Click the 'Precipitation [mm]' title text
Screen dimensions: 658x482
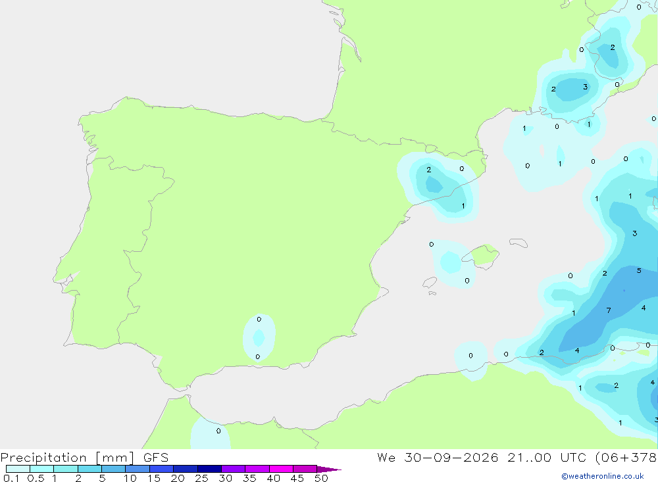(68, 457)
